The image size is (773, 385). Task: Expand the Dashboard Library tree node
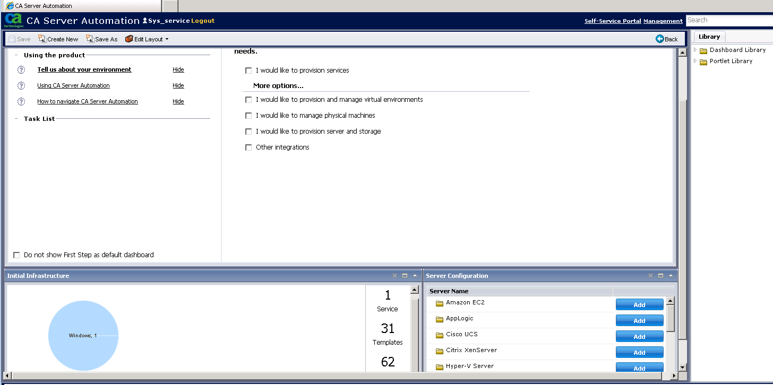tap(695, 50)
